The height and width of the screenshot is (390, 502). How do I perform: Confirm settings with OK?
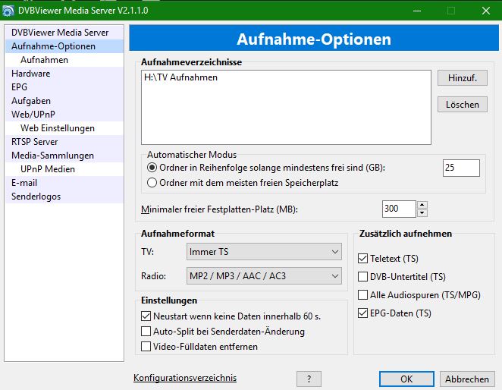click(x=406, y=379)
